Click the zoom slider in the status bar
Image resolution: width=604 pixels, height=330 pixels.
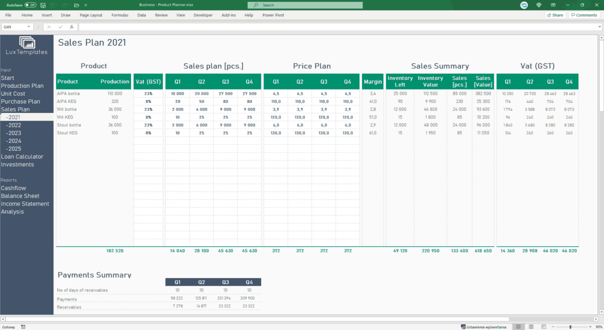tap(571, 327)
